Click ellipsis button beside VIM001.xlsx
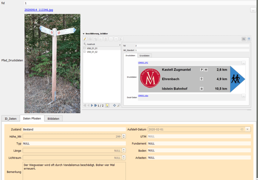The width and height of the screenshot is (258, 180). tap(244, 96)
